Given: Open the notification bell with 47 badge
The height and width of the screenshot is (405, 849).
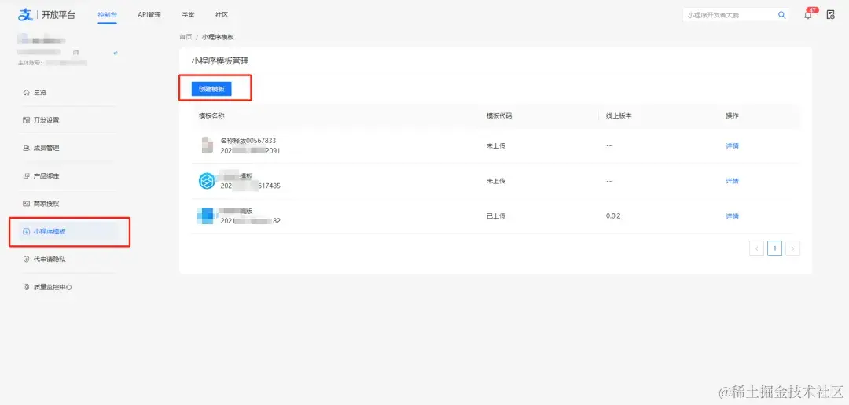Looking at the screenshot, I should click(808, 15).
